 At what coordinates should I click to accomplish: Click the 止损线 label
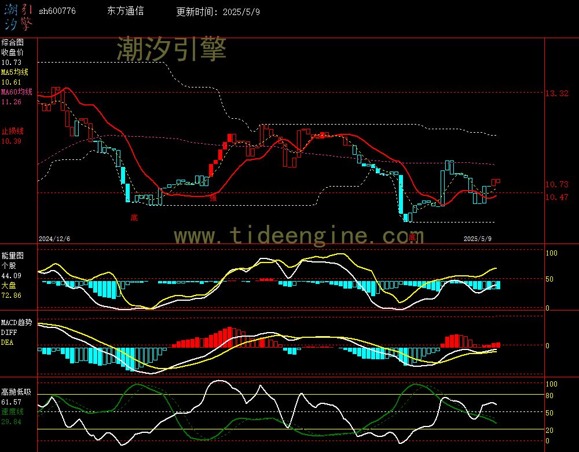pos(13,131)
